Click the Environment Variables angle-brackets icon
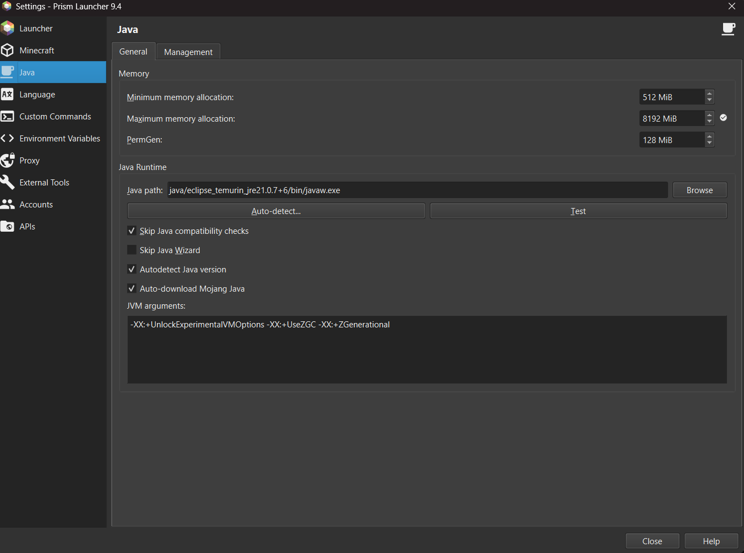This screenshot has width=744, height=553. coord(8,138)
